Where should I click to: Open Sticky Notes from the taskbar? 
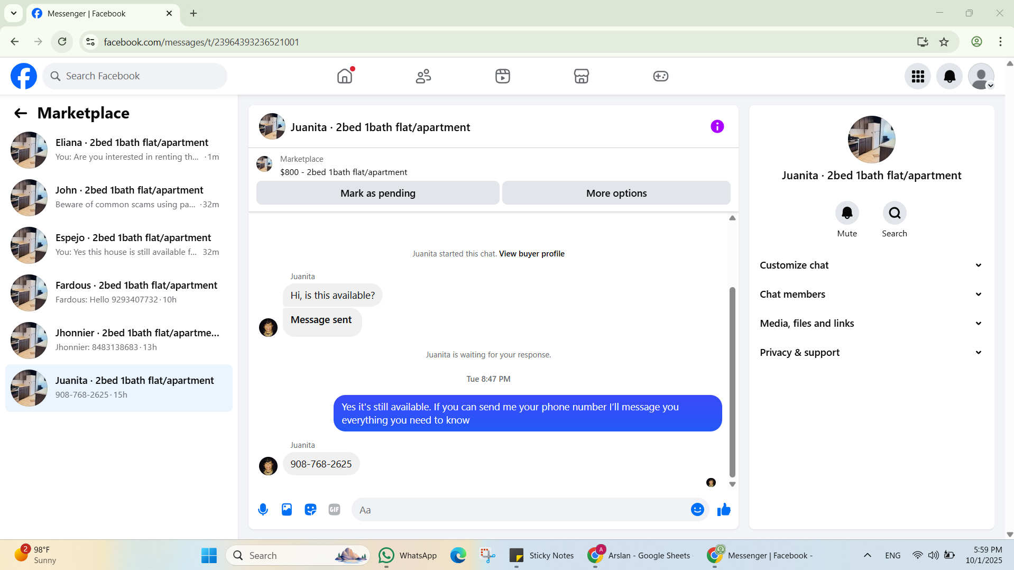[x=541, y=555]
